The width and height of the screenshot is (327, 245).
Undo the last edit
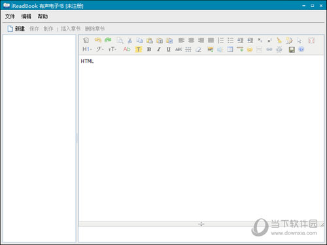pyautogui.click(x=98, y=40)
